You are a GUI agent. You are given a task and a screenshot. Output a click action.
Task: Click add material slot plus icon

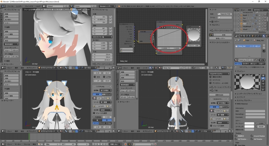click(x=264, y=45)
